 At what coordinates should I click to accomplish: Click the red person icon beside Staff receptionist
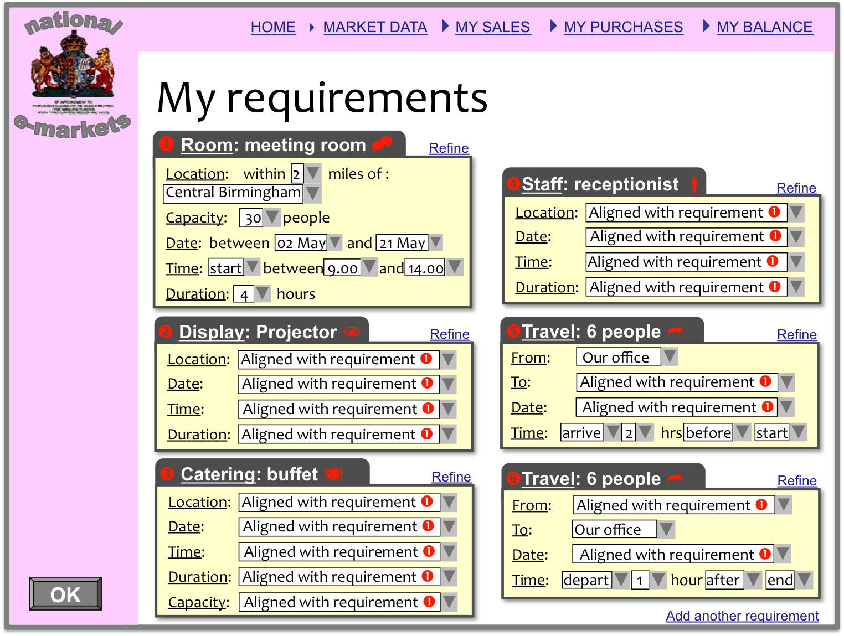click(694, 184)
